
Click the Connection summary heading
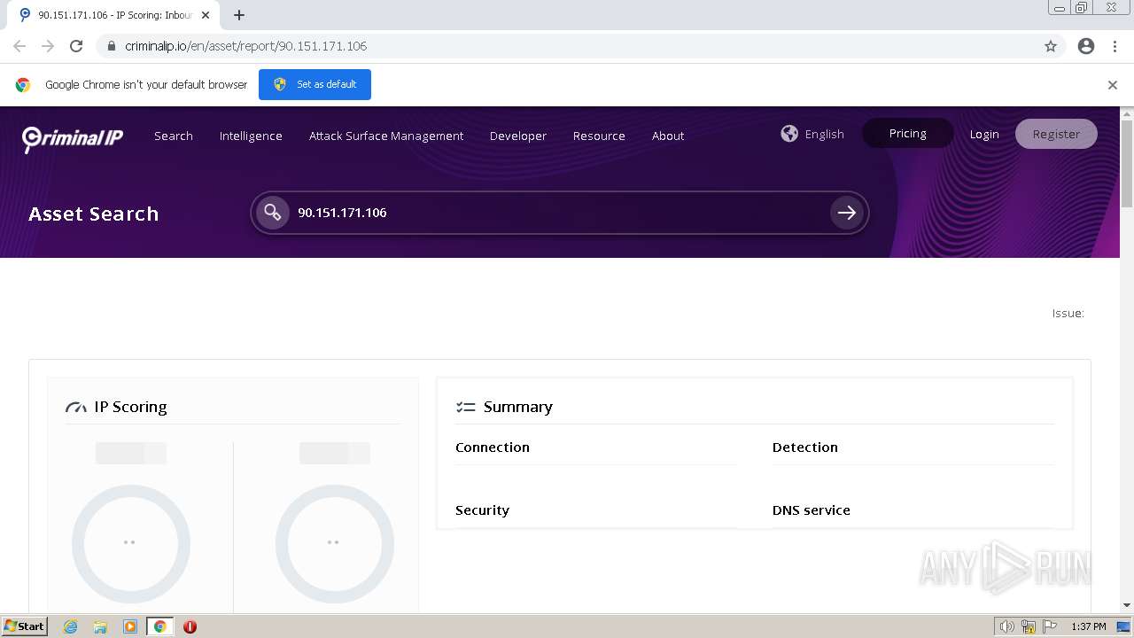[x=493, y=447]
